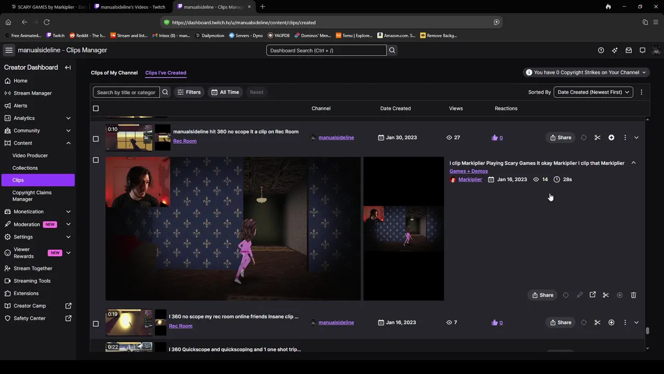Edit the Rec Room 360 no scope clip with scissors

[598, 138]
